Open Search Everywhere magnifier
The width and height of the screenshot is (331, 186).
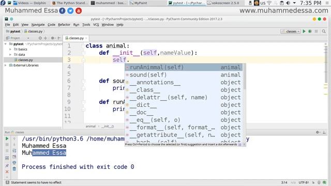(324, 31)
